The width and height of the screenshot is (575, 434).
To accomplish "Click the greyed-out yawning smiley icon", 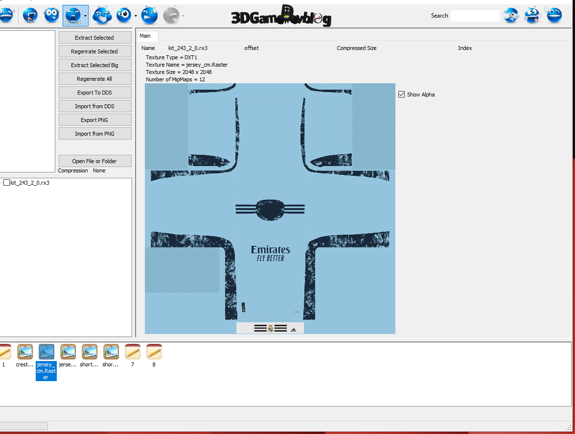I will [171, 15].
